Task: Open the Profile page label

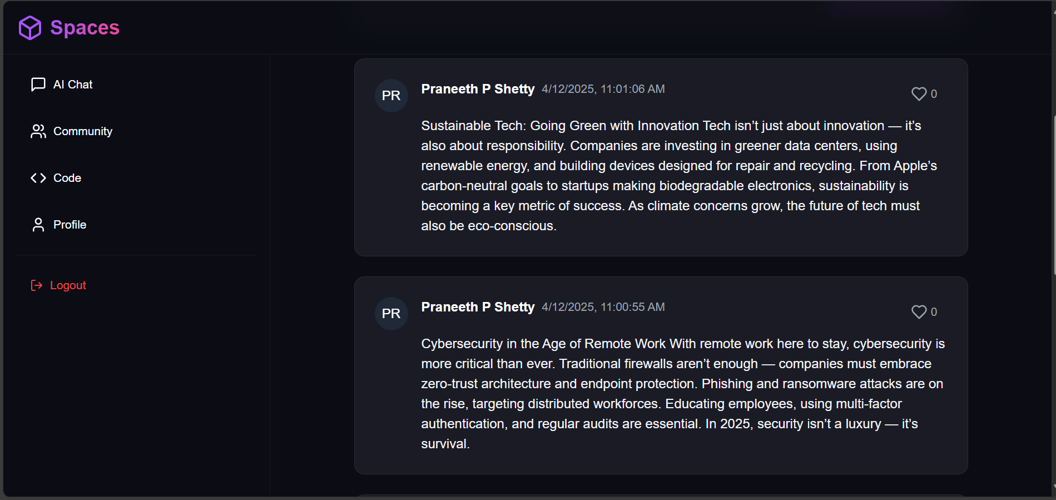Action: [70, 225]
